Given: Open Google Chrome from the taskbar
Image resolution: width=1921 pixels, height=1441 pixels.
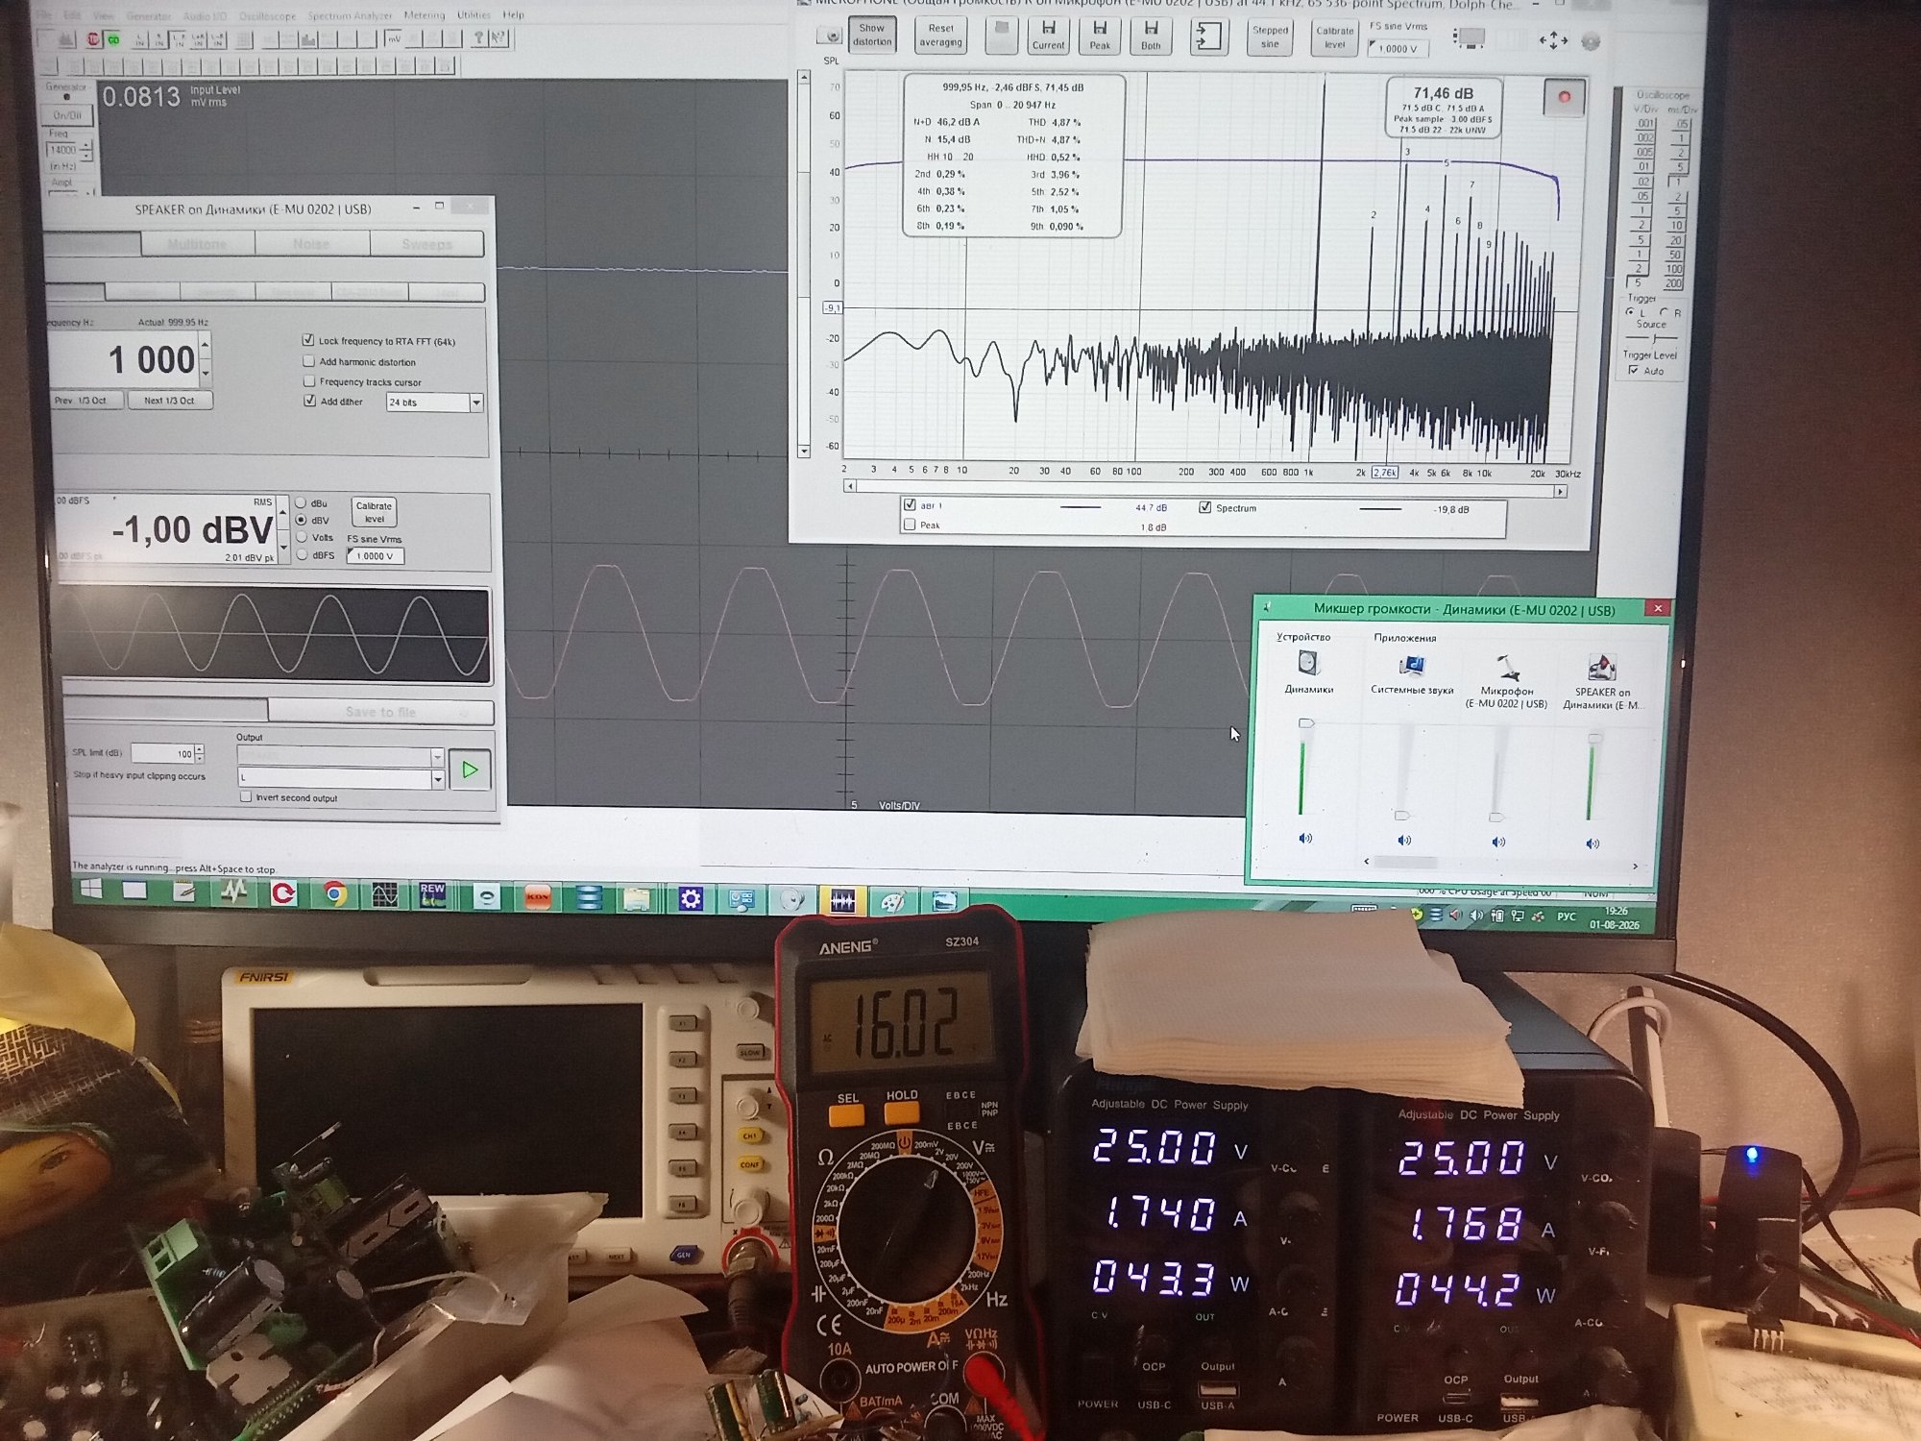Looking at the screenshot, I should coord(334,893).
